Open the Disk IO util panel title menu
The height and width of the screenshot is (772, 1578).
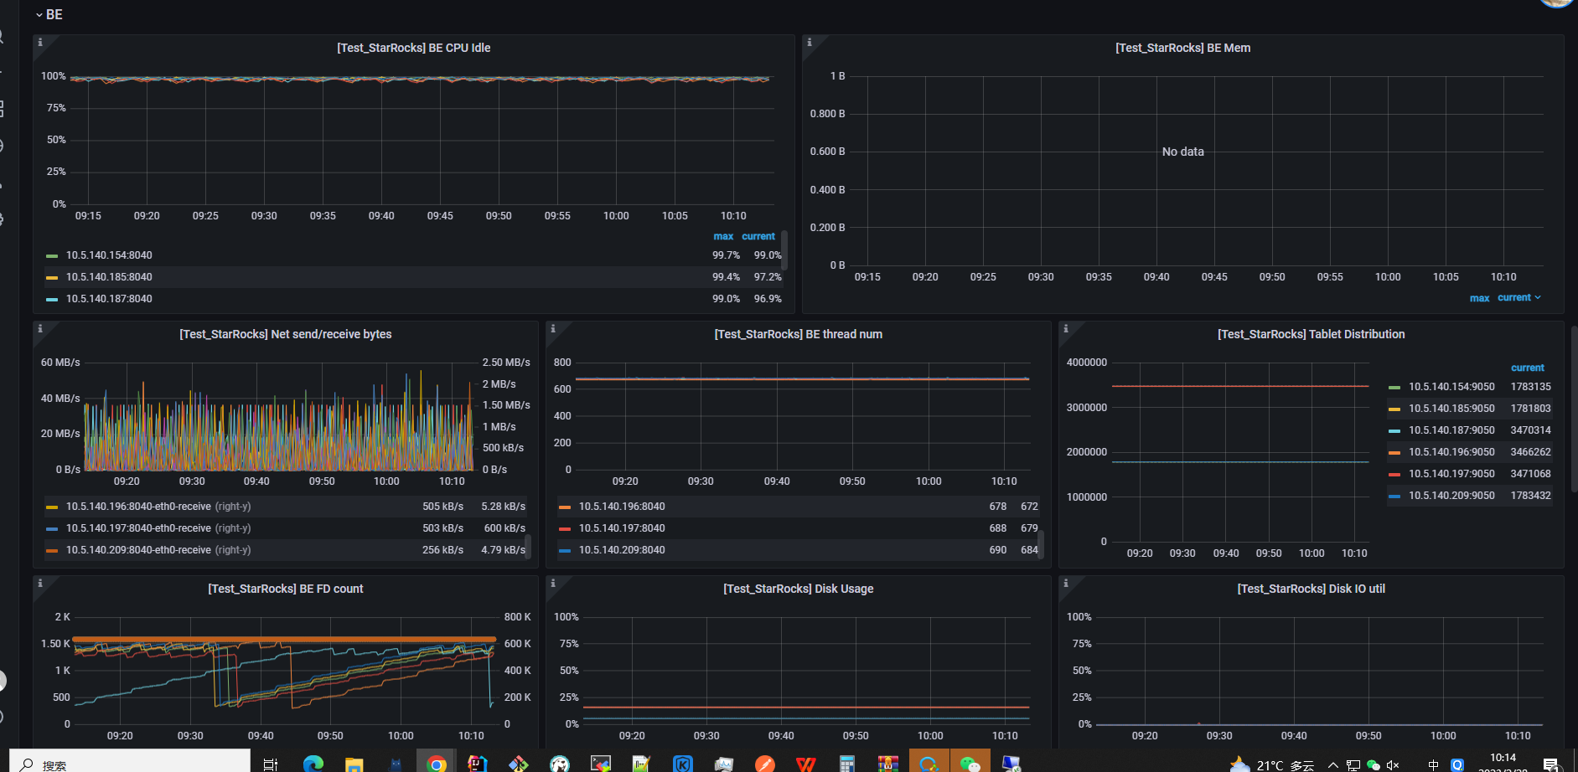click(1312, 589)
